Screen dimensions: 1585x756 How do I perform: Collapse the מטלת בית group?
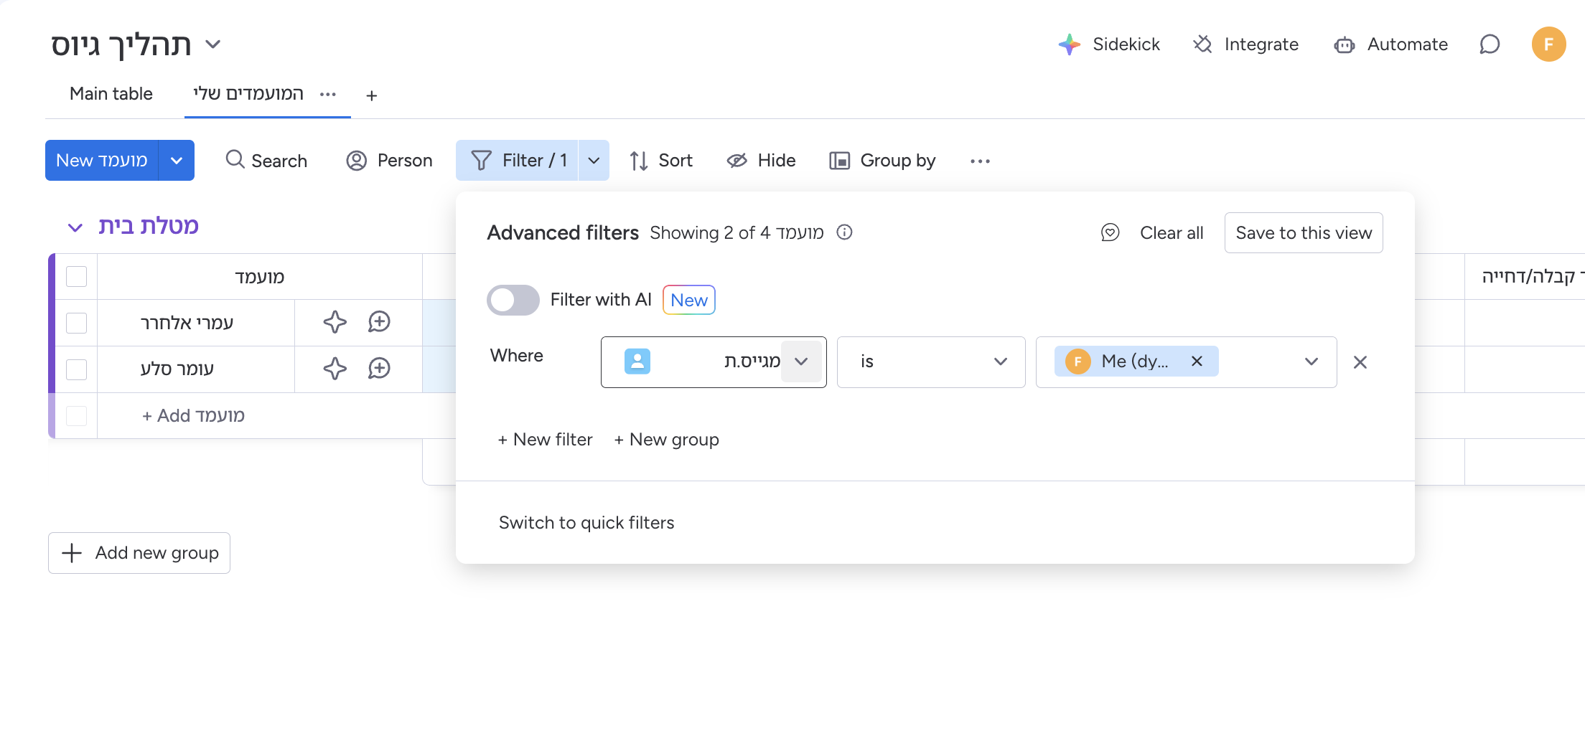click(x=75, y=227)
